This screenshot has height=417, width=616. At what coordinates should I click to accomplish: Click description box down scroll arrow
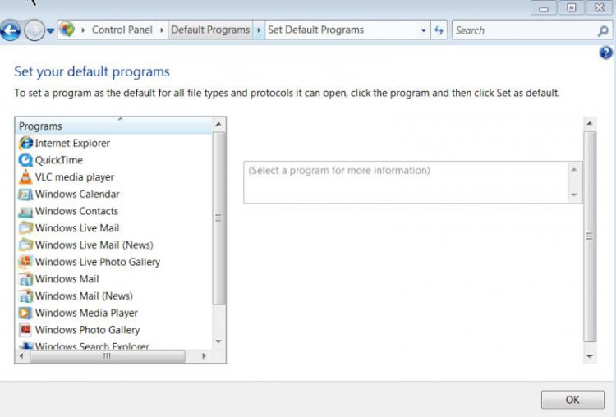pyautogui.click(x=574, y=195)
